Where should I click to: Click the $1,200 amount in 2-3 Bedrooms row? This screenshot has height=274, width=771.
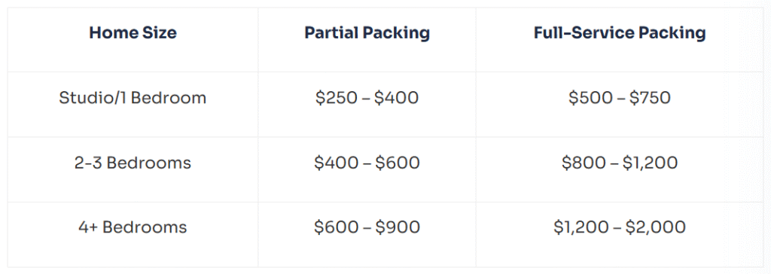(x=650, y=163)
